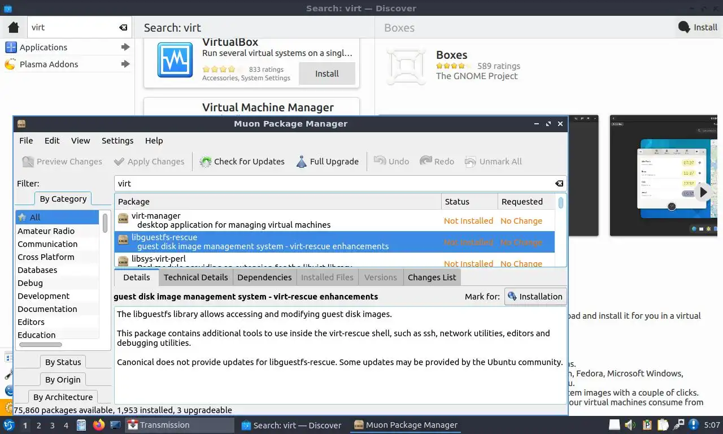Switch to virtual desktop 2
Viewport: 723px width, 434px height.
coord(39,426)
